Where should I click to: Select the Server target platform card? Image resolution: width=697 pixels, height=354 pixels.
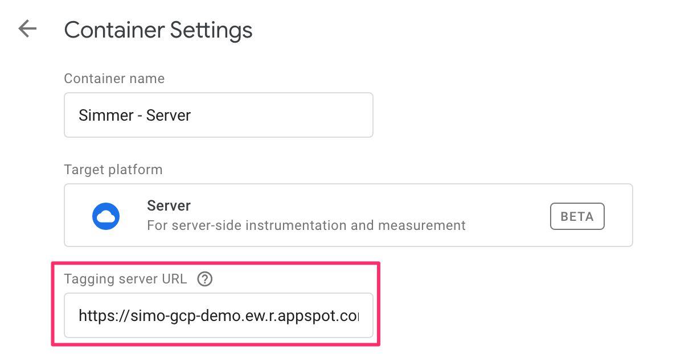[348, 215]
